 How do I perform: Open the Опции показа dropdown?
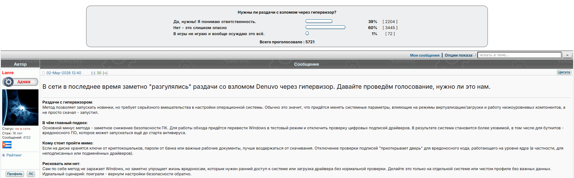(x=460, y=55)
